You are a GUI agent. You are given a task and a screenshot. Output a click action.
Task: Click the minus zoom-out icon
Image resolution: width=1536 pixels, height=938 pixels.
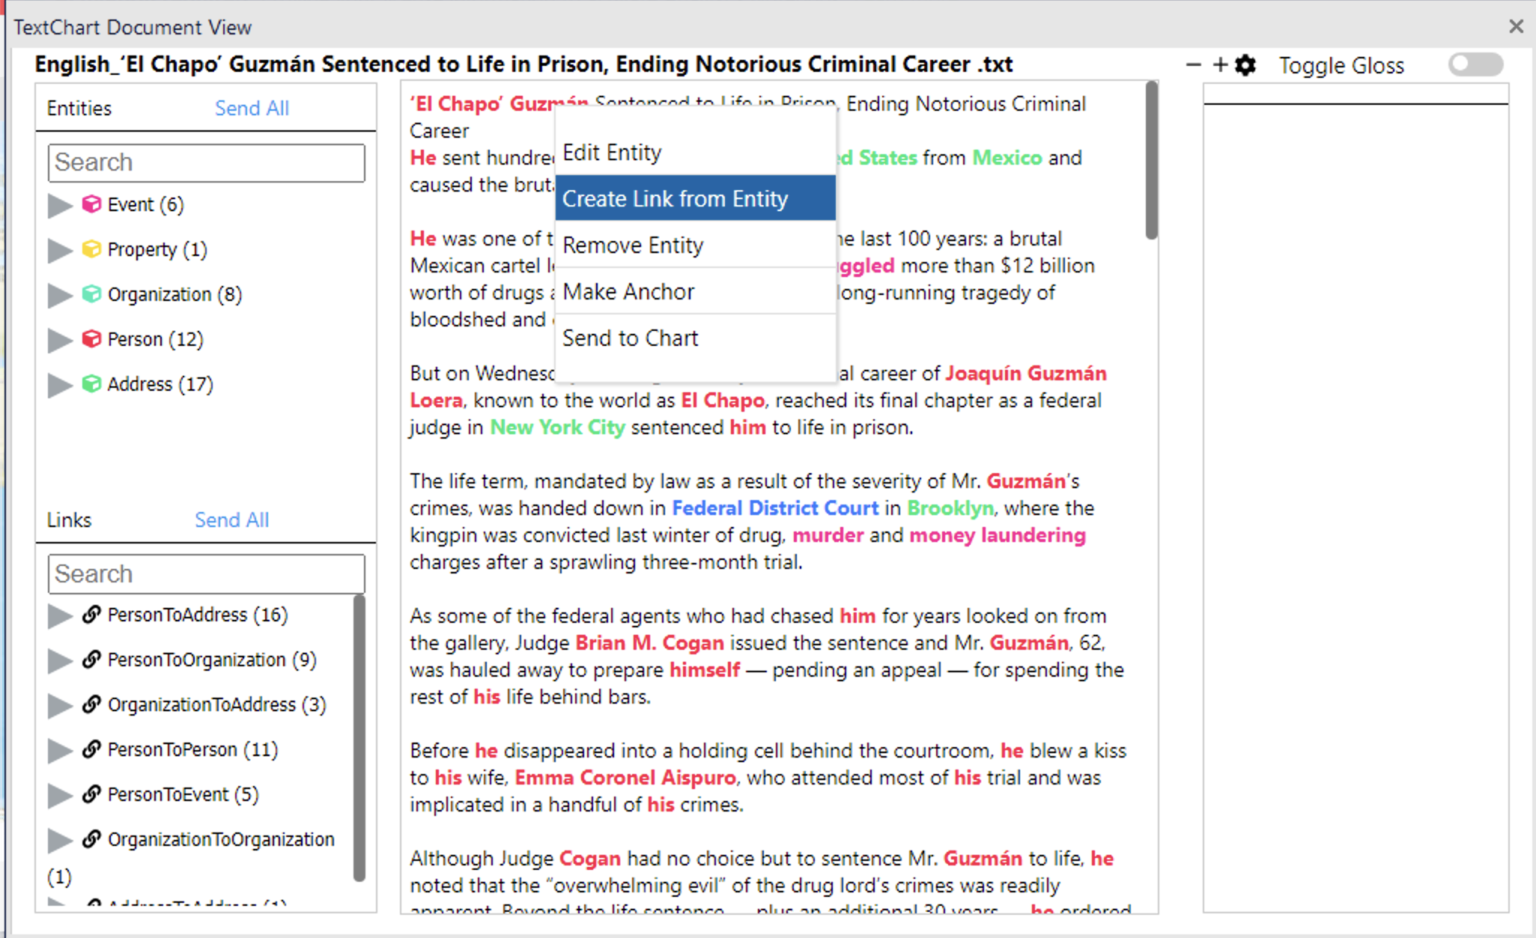point(1194,65)
